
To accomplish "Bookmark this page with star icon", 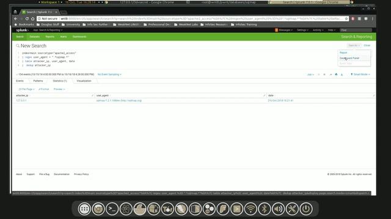I will (346, 19).
